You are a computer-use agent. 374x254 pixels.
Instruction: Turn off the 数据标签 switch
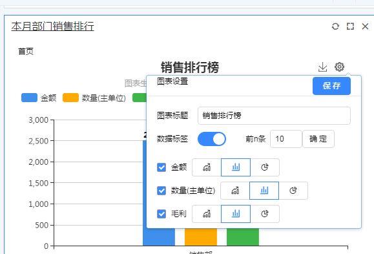(x=212, y=139)
